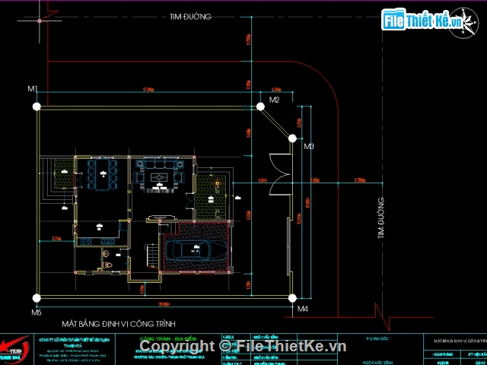This screenshot has height=365, width=487.
Task: Click the NGÔ KHẮC ĐỊNH signature name
Action: (377, 362)
